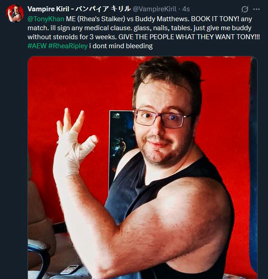Click the Vampire Kiril display name
Viewport: 268px width, 279px height.
[48, 9]
